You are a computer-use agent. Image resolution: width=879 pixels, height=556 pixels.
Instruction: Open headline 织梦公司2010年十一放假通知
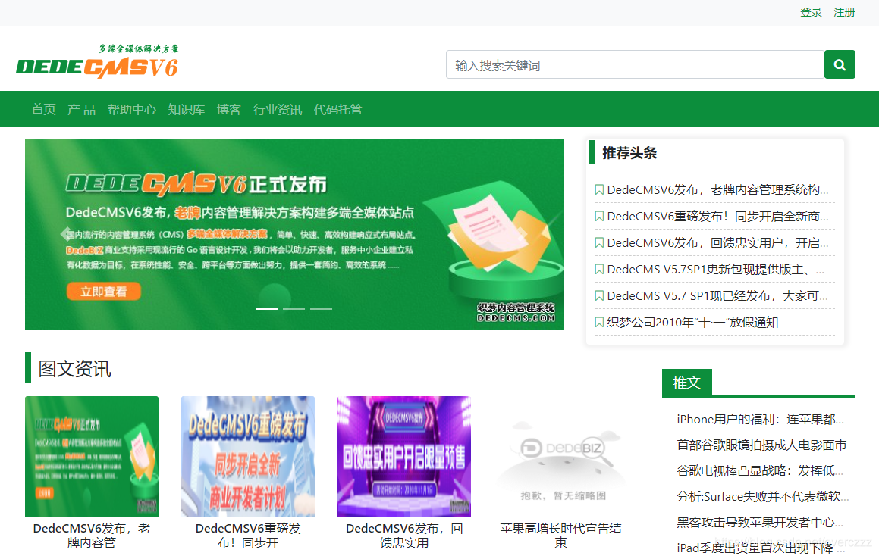click(x=692, y=322)
